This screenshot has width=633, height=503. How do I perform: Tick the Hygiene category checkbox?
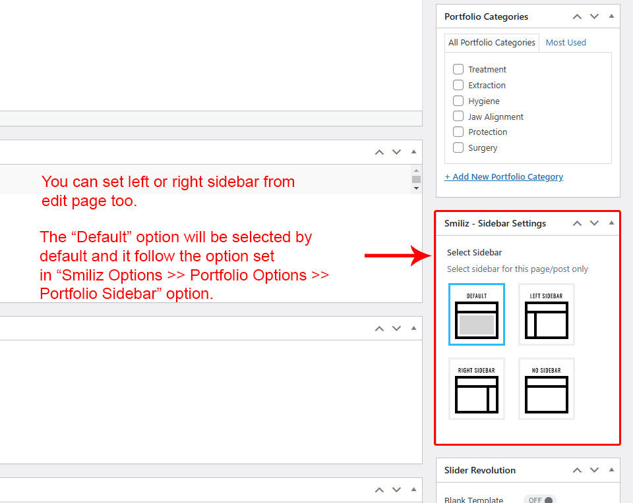tap(458, 101)
